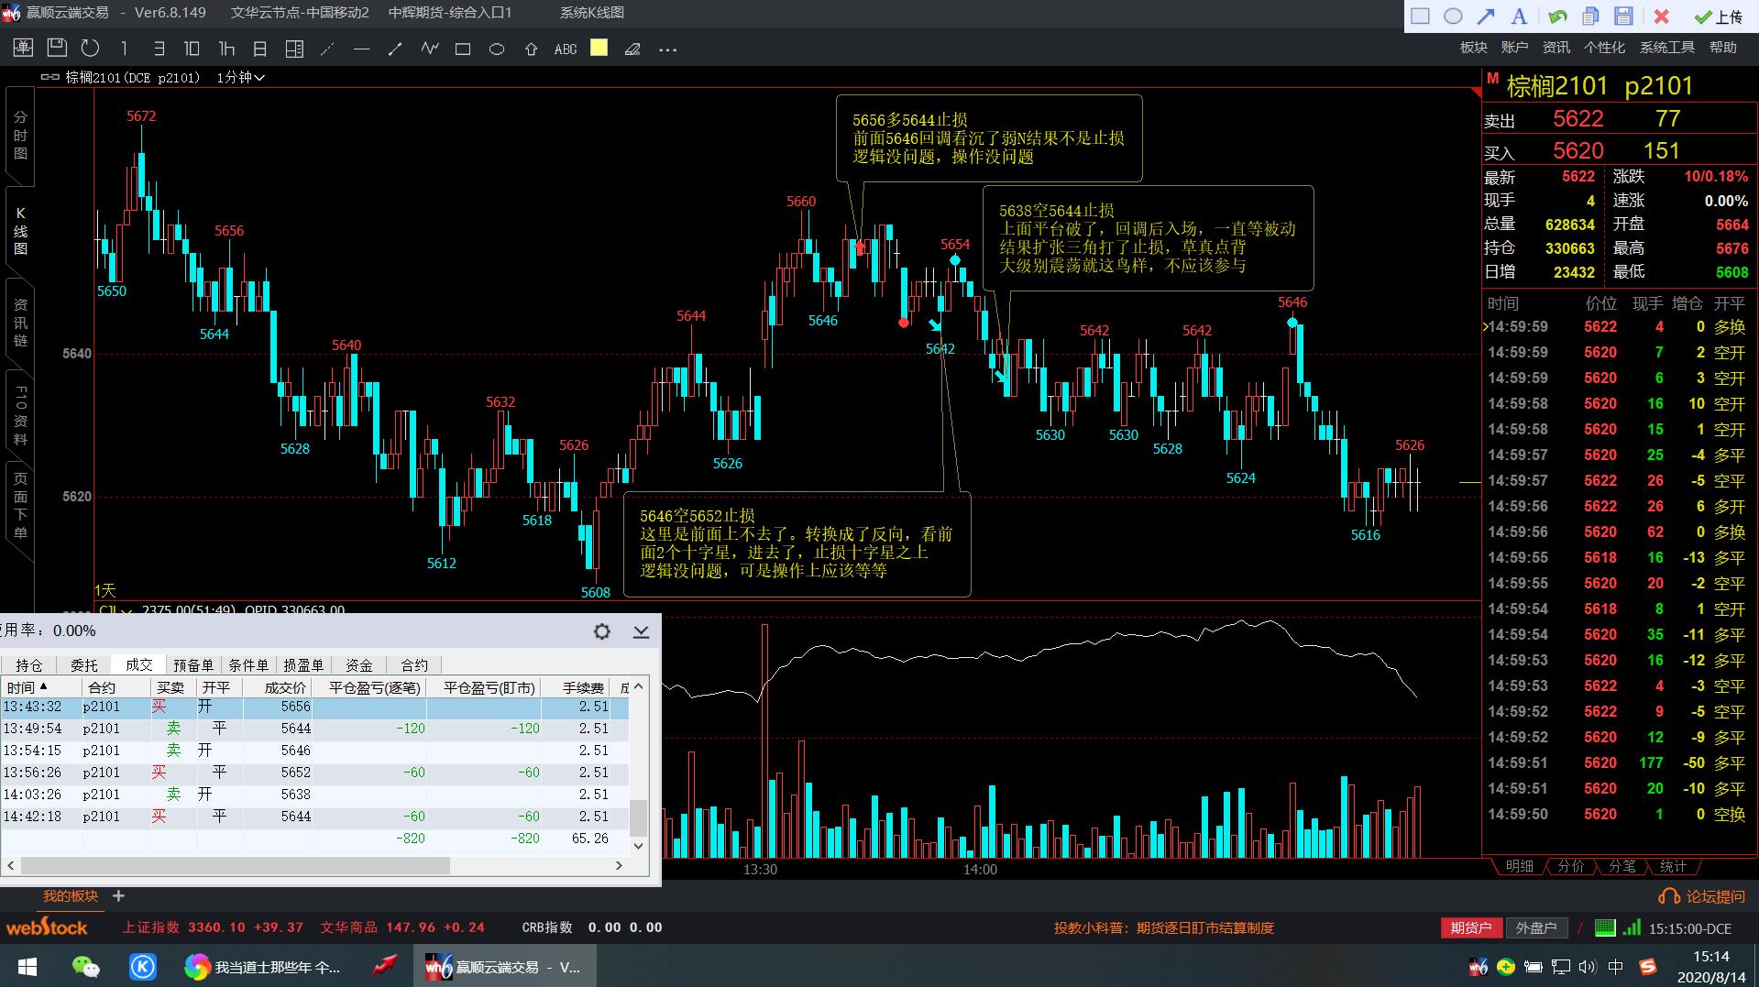Add a new board with plus icon
This screenshot has width=1759, height=987.
pos(118,895)
